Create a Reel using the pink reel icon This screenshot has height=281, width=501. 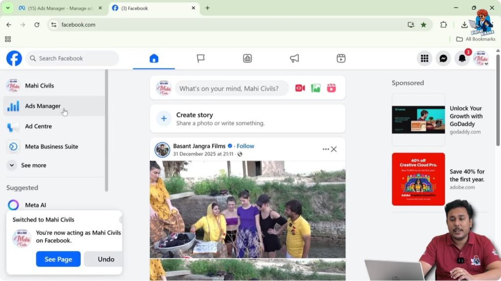(331, 88)
